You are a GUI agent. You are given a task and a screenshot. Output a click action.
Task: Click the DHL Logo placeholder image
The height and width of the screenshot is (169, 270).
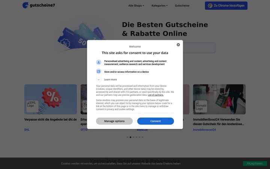pos(32,106)
